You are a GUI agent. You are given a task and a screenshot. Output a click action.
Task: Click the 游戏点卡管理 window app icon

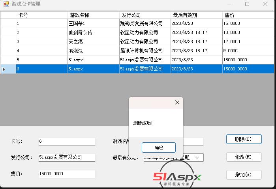click(6, 4)
